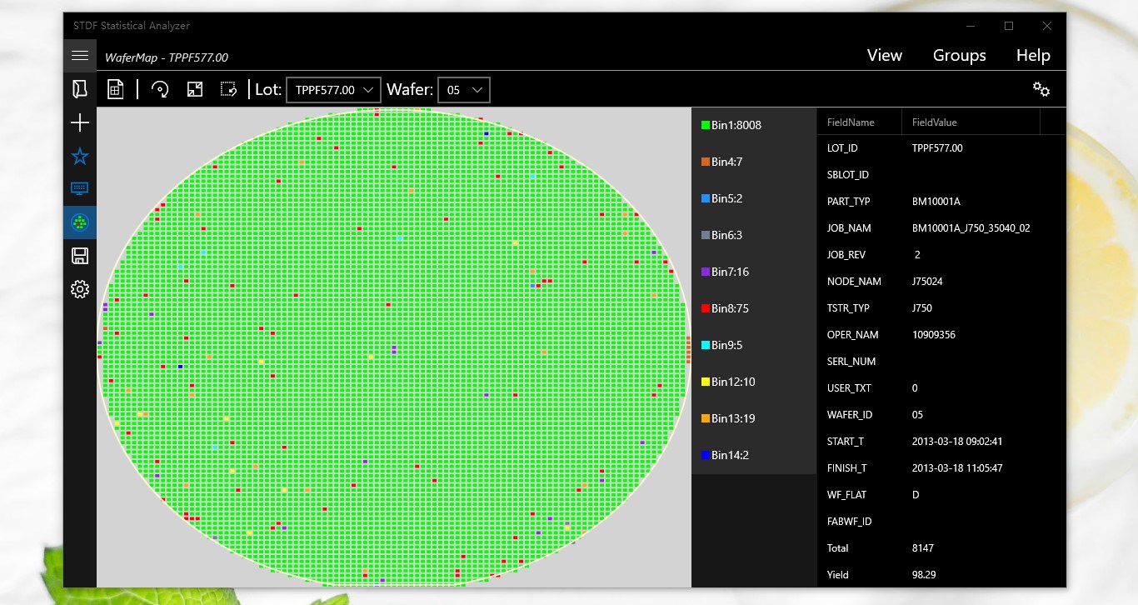Viewport: 1138px width, 605px height.
Task: Open the hamburger navigation menu
Action: point(80,56)
